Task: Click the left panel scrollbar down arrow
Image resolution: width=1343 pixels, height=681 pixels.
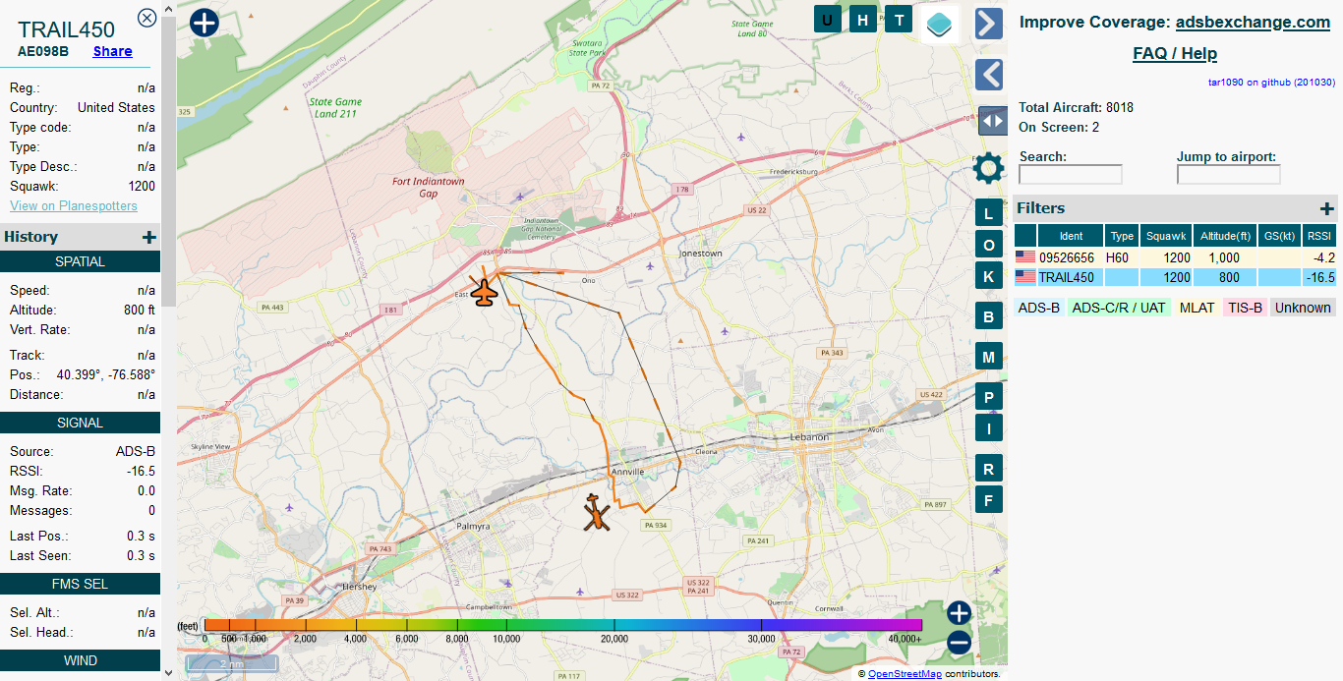Action: pos(168,672)
